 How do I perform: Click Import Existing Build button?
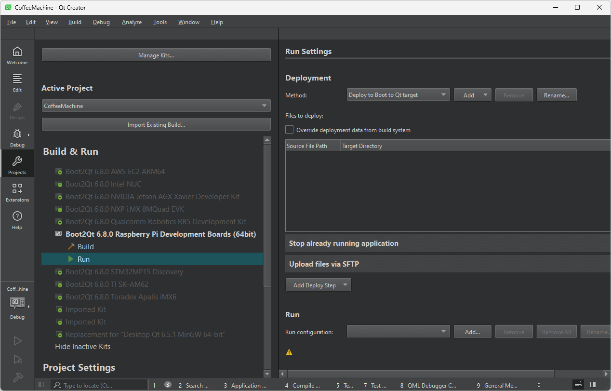pos(156,124)
